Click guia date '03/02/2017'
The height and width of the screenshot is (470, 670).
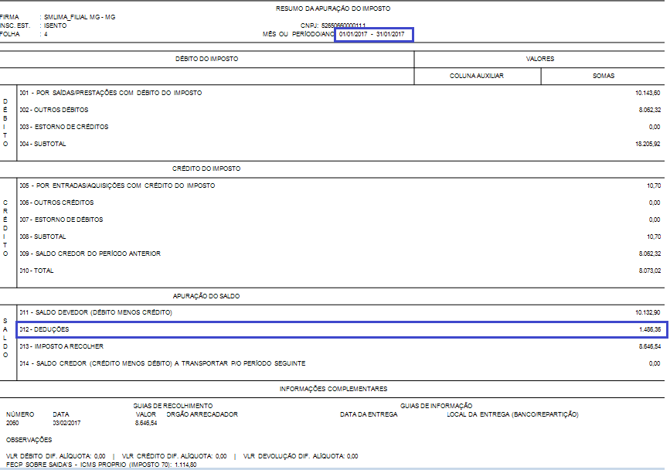pyautogui.click(x=66, y=423)
